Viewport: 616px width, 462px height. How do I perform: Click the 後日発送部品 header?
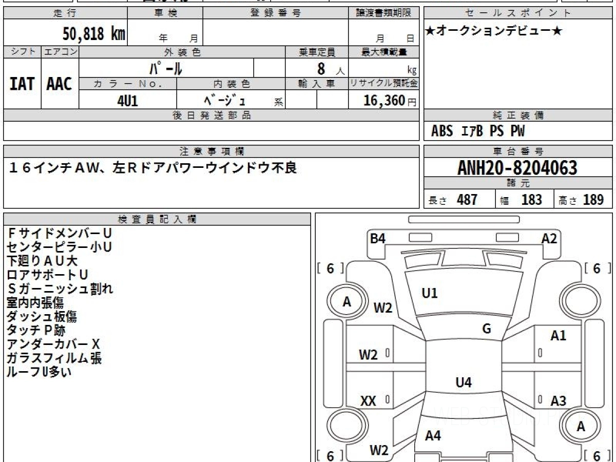pos(211,115)
